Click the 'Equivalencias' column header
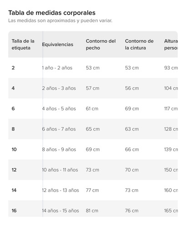Screen dimensions: 186x227 (58, 44)
